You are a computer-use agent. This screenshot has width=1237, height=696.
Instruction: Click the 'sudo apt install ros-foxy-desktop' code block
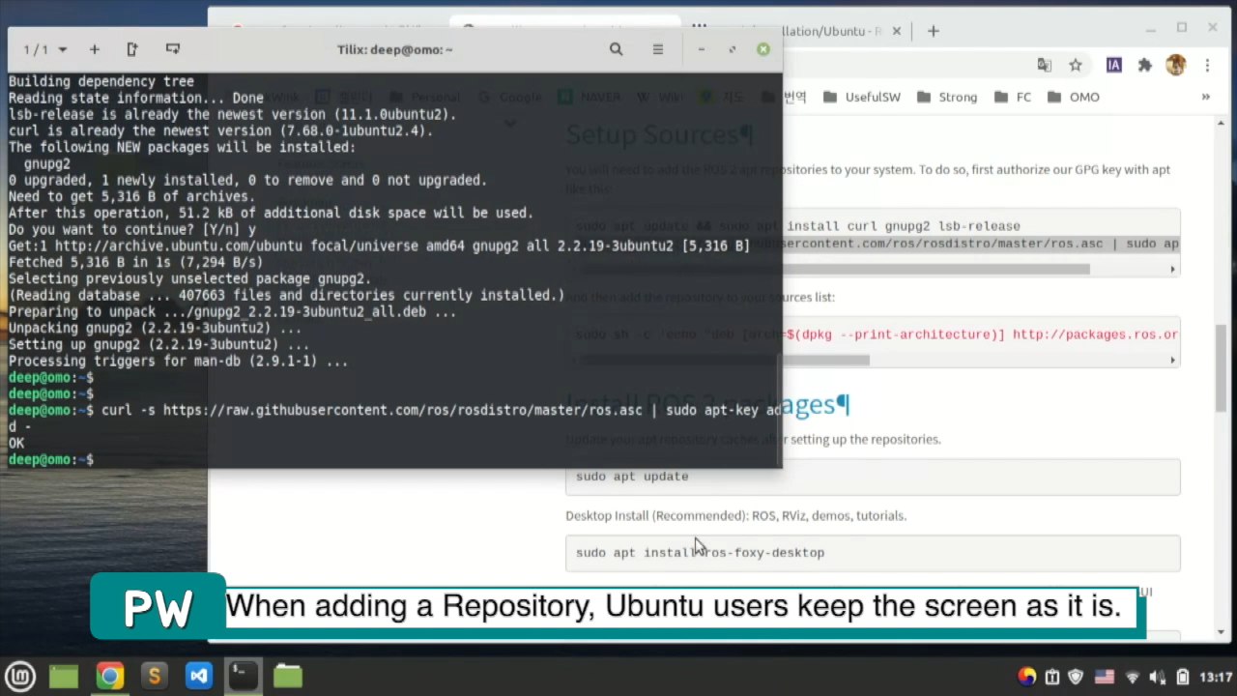[x=873, y=553]
